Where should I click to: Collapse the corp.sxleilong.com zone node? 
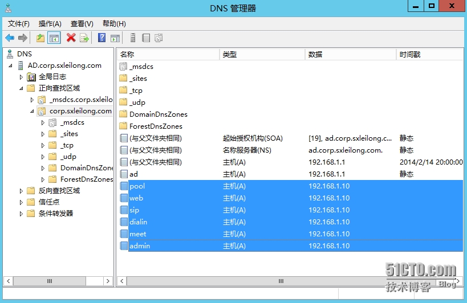(x=32, y=111)
